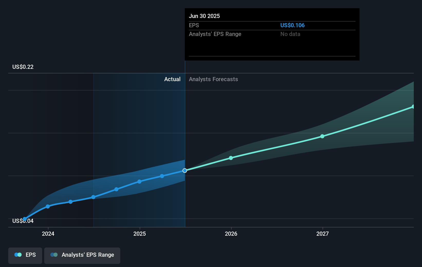This screenshot has height=267, width=422.
Task: Click the EPS legend dot icon
Action: click(x=17, y=255)
